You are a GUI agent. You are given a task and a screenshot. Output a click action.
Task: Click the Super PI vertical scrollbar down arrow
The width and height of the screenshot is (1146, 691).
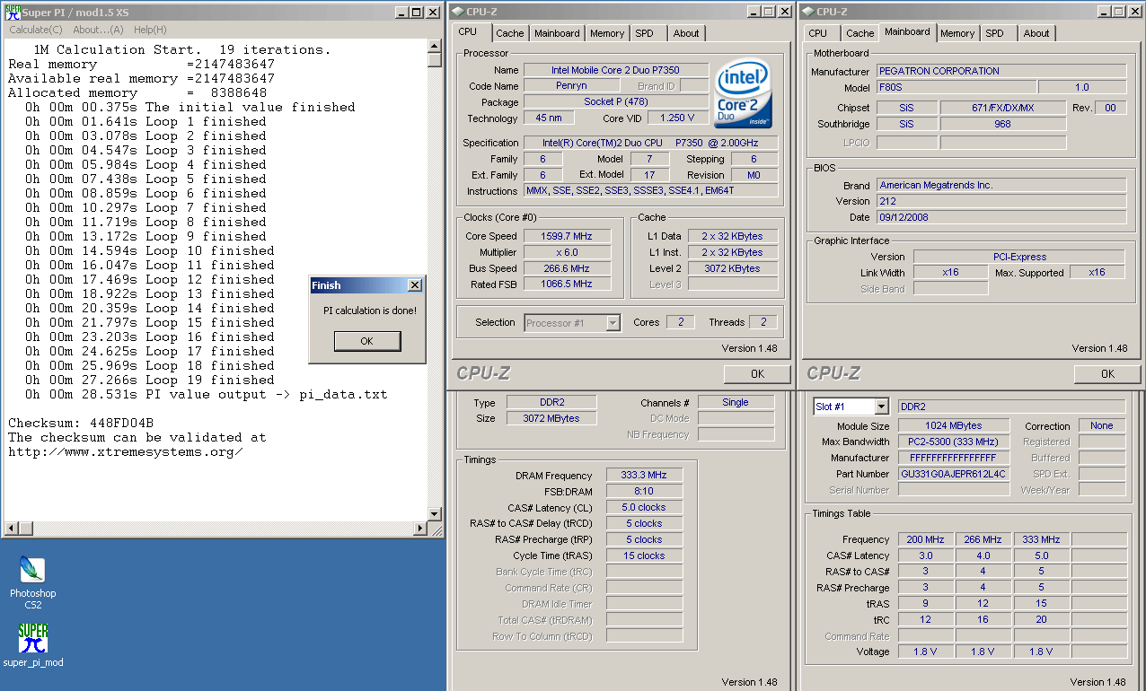(435, 512)
